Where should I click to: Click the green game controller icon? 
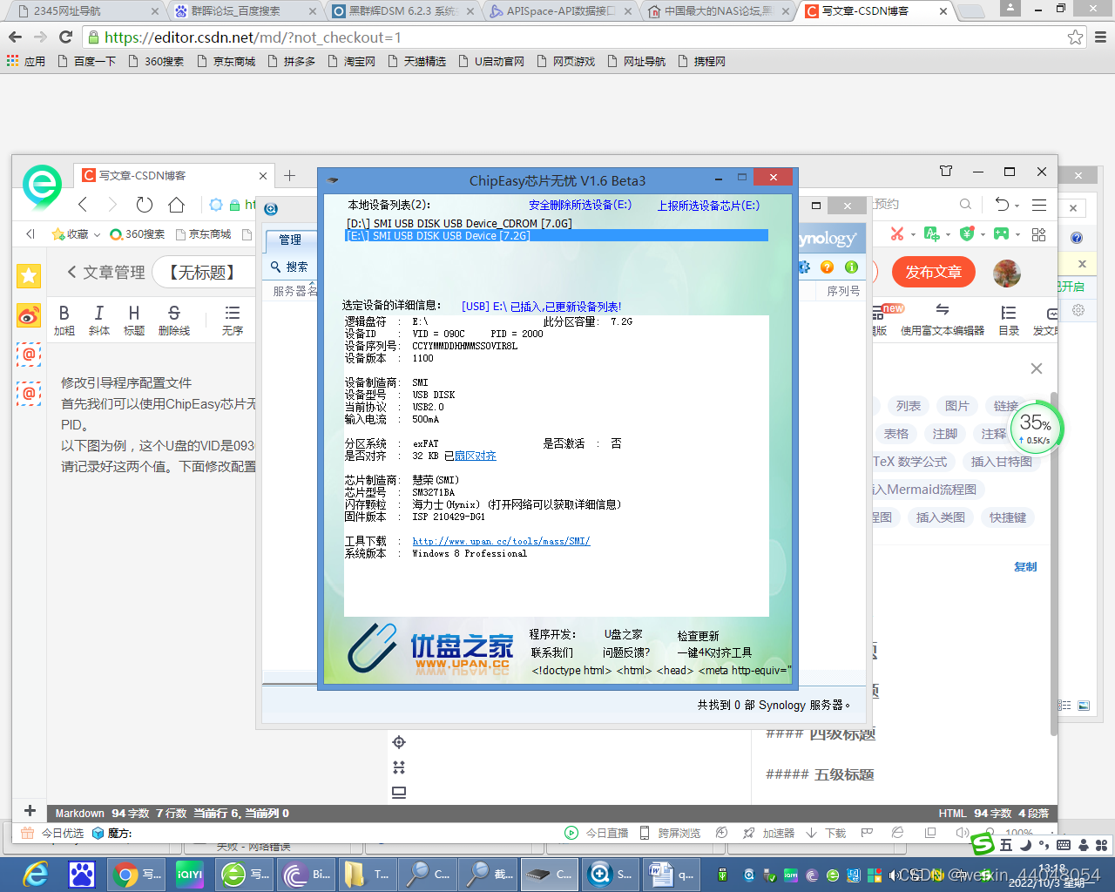(x=1001, y=233)
